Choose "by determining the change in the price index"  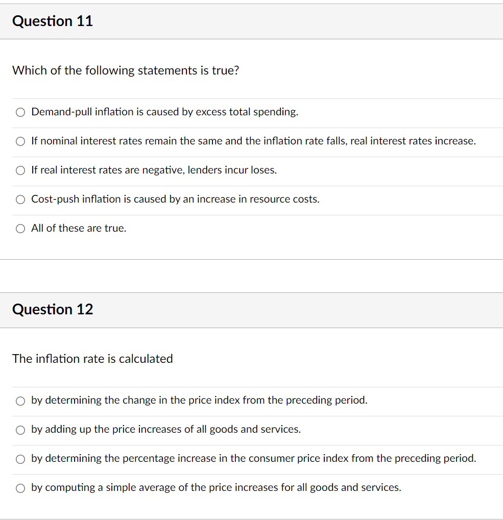[x=20, y=401]
